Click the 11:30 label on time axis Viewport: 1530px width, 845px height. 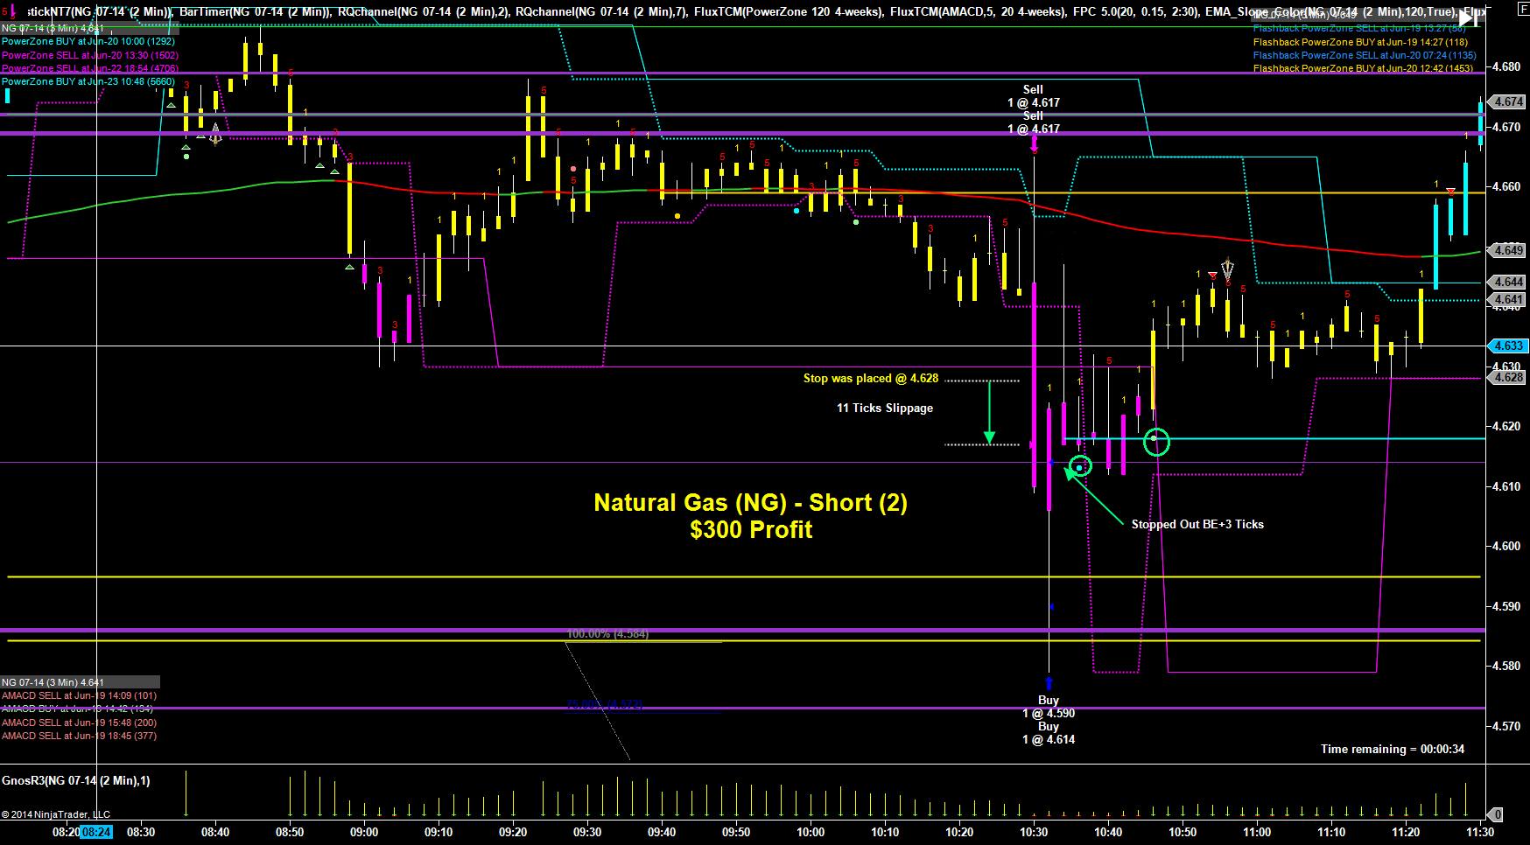pos(1480,832)
